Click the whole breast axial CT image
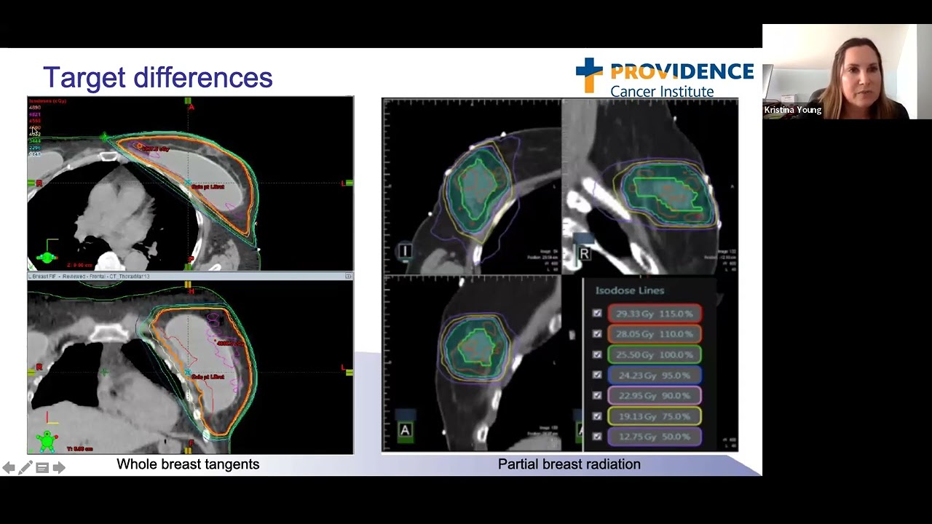This screenshot has height=524, width=932. (x=190, y=184)
